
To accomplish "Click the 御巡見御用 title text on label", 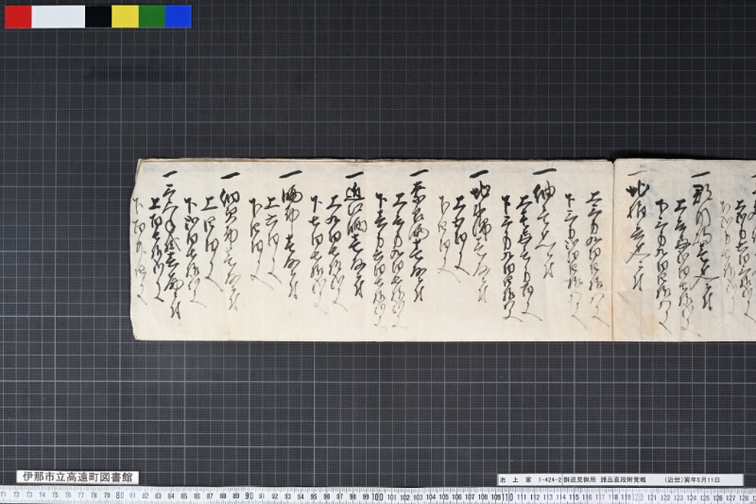I will pos(579,479).
